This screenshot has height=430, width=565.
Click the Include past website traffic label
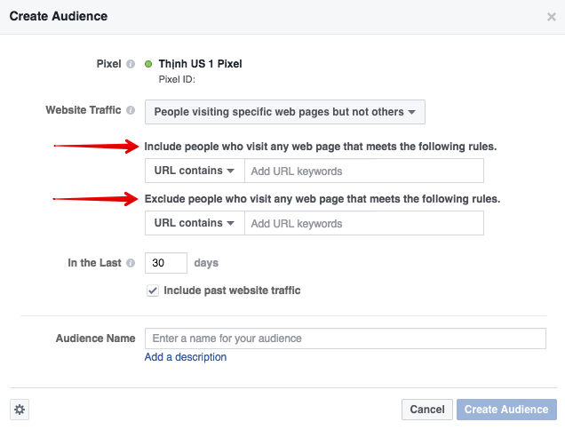point(232,291)
